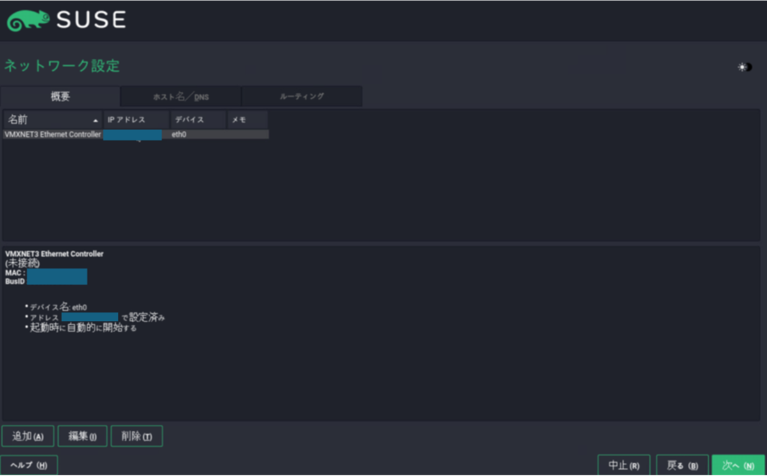Open the ホスト名／DNS tab
The image size is (767, 476).
pyautogui.click(x=181, y=96)
